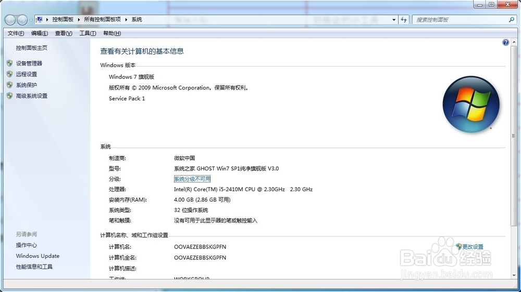The image size is (521, 292).
Task: Click the vertical scrollbar thumb
Action: click(x=514, y=136)
